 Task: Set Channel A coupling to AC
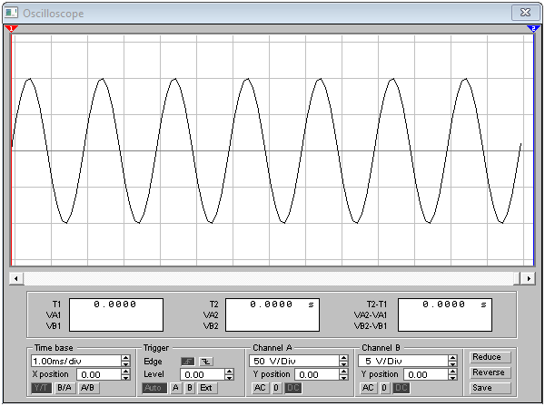pyautogui.click(x=260, y=388)
